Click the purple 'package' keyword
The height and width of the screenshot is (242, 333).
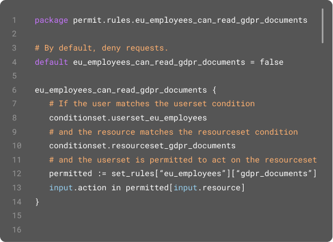[51, 20]
